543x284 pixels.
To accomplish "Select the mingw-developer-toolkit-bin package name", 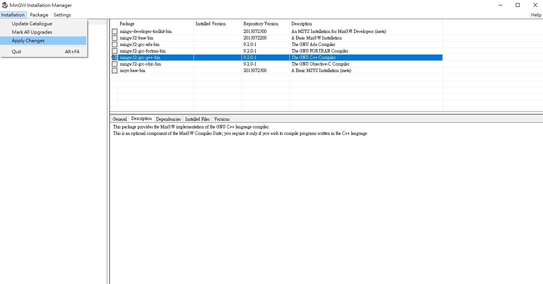I will coord(146,31).
